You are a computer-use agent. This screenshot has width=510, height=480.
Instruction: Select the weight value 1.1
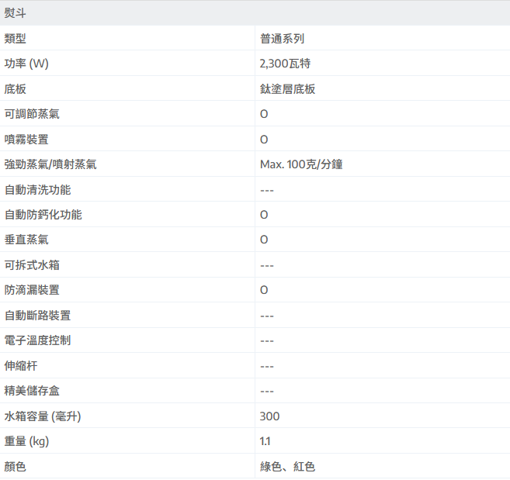(x=265, y=441)
